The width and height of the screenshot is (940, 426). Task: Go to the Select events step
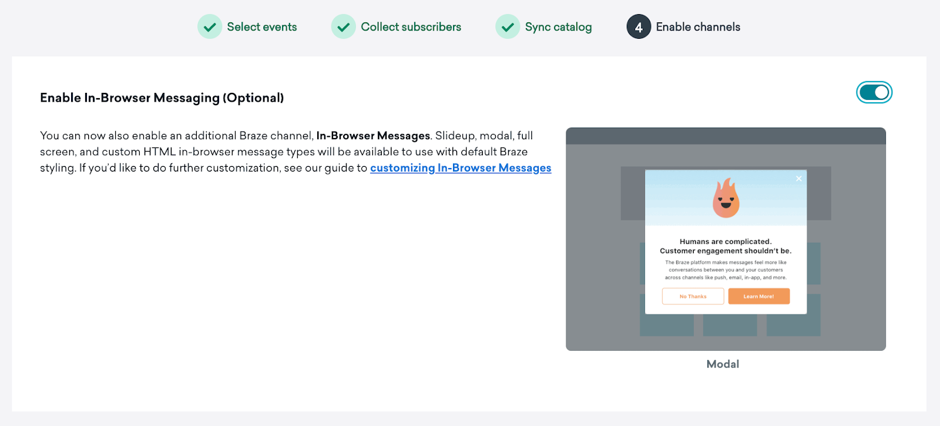(x=262, y=27)
